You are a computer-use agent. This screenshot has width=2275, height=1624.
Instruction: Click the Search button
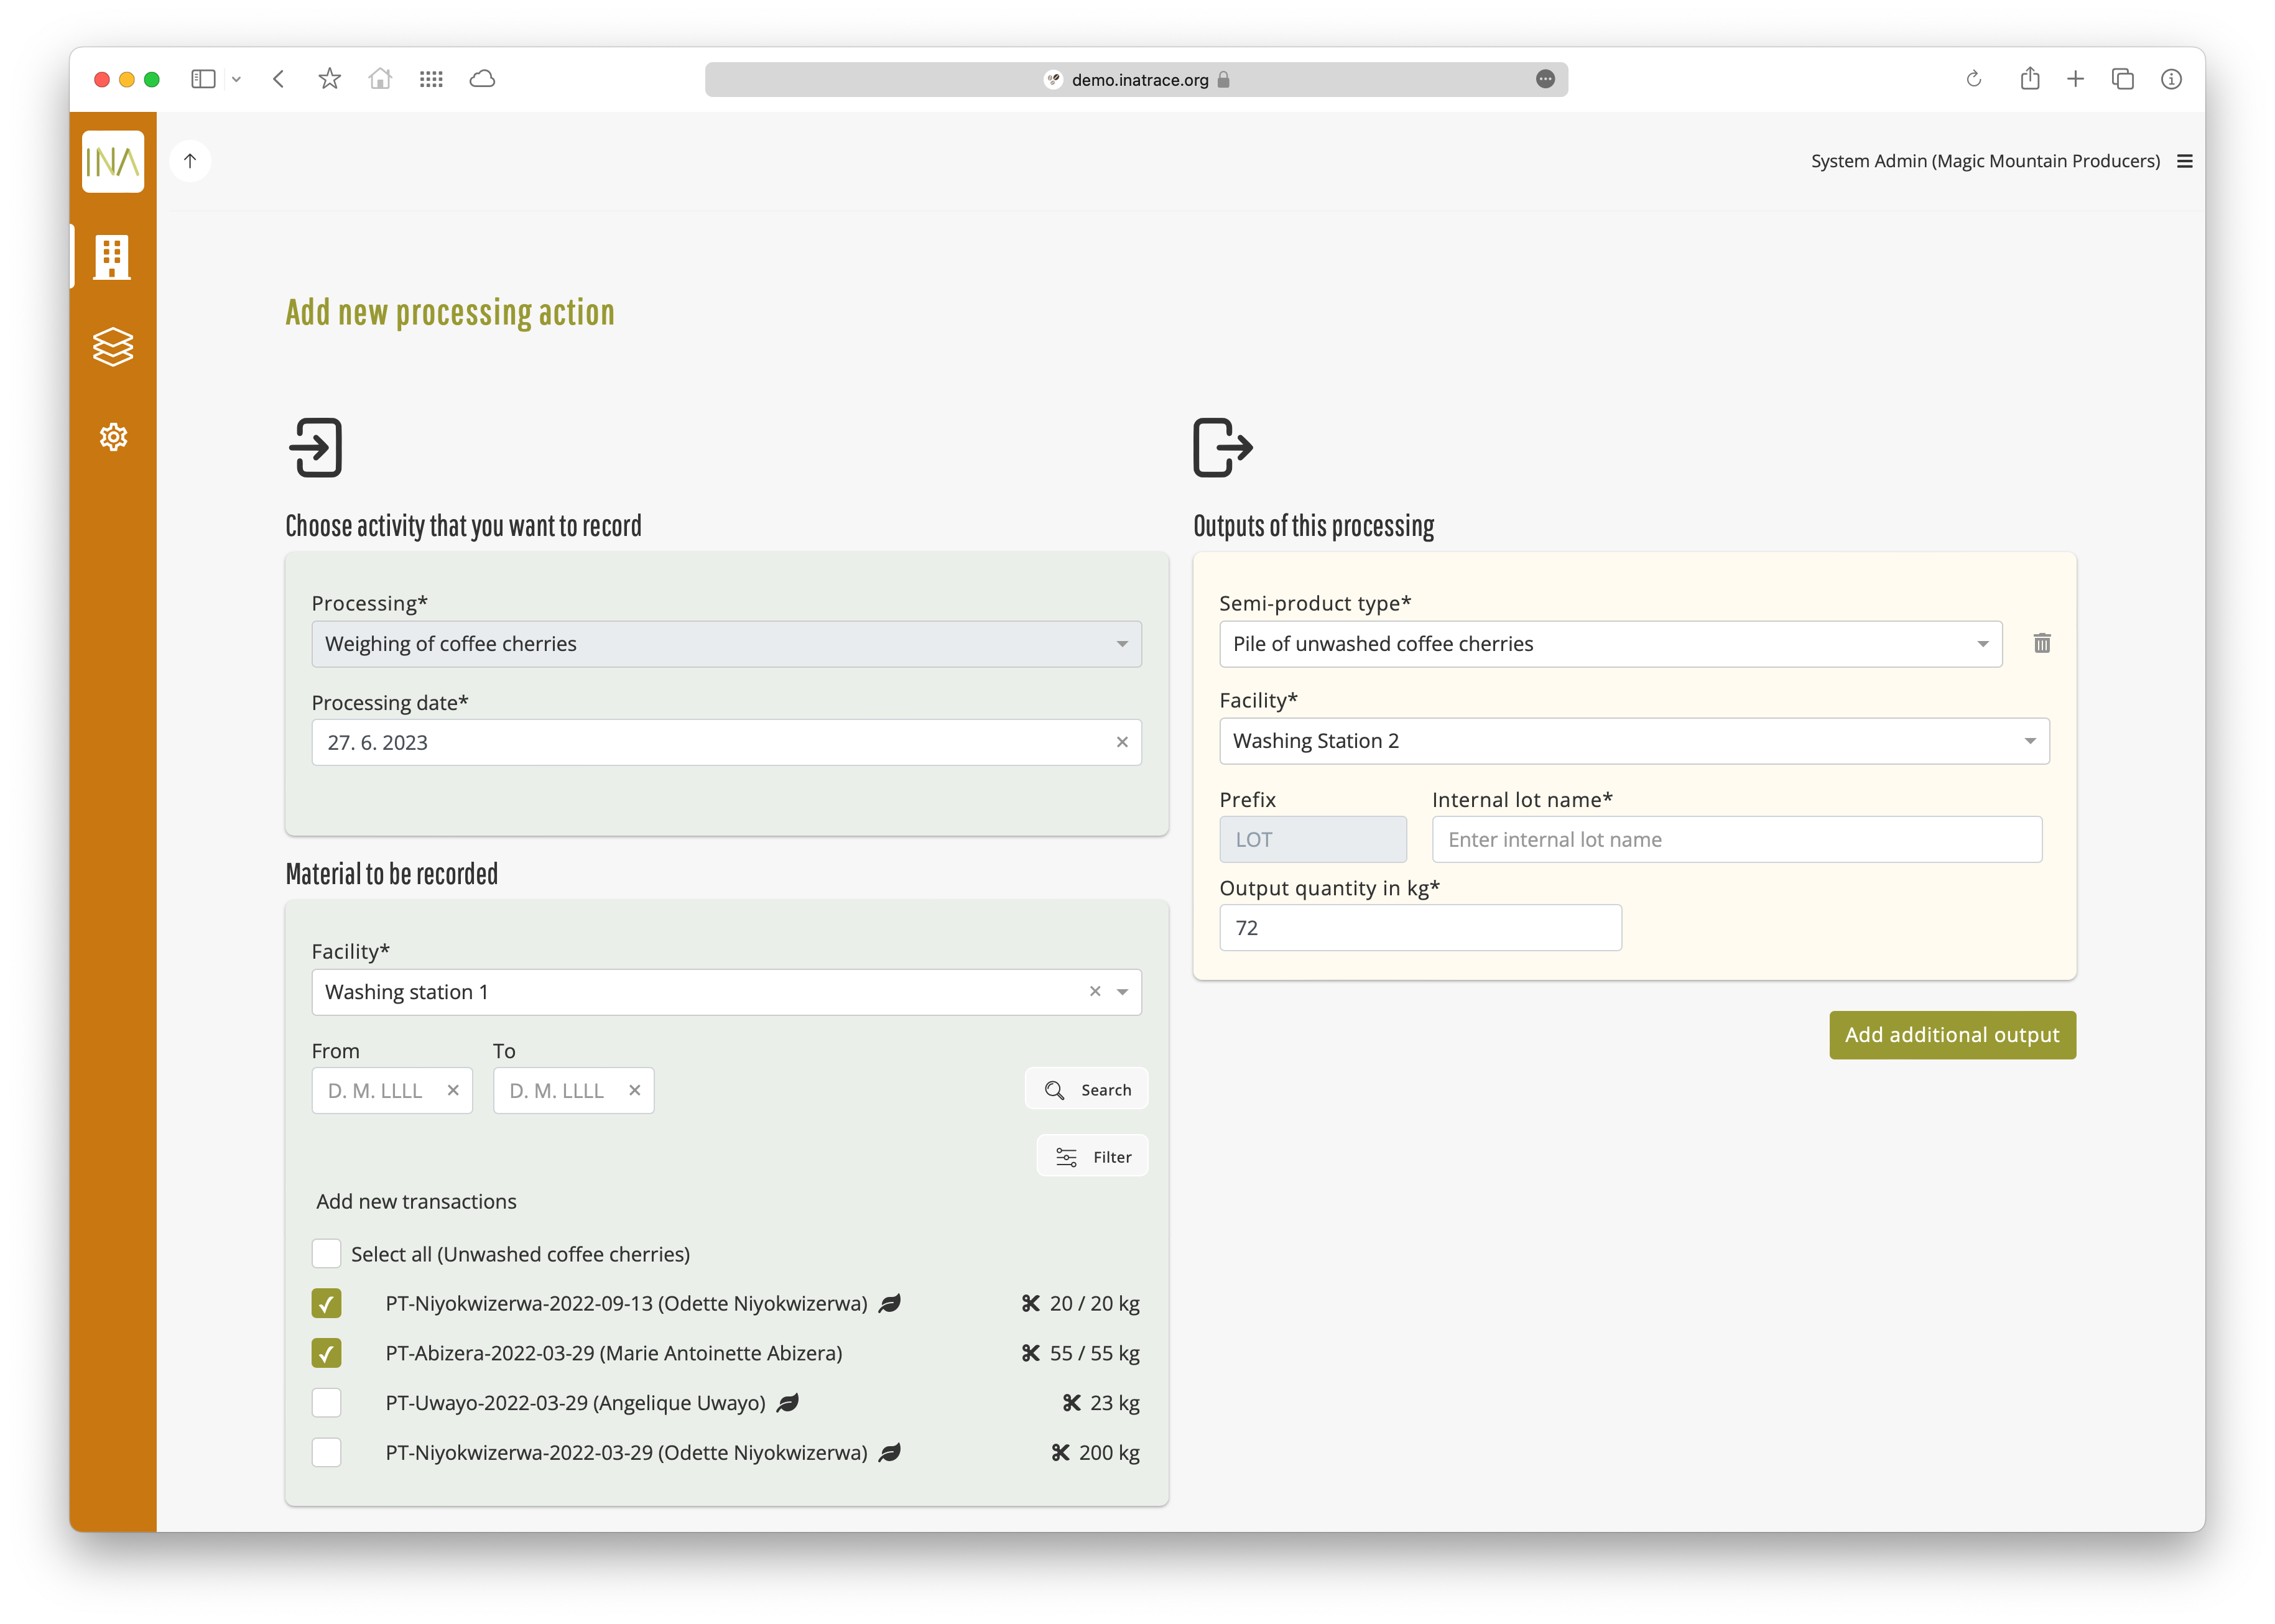[x=1087, y=1090]
